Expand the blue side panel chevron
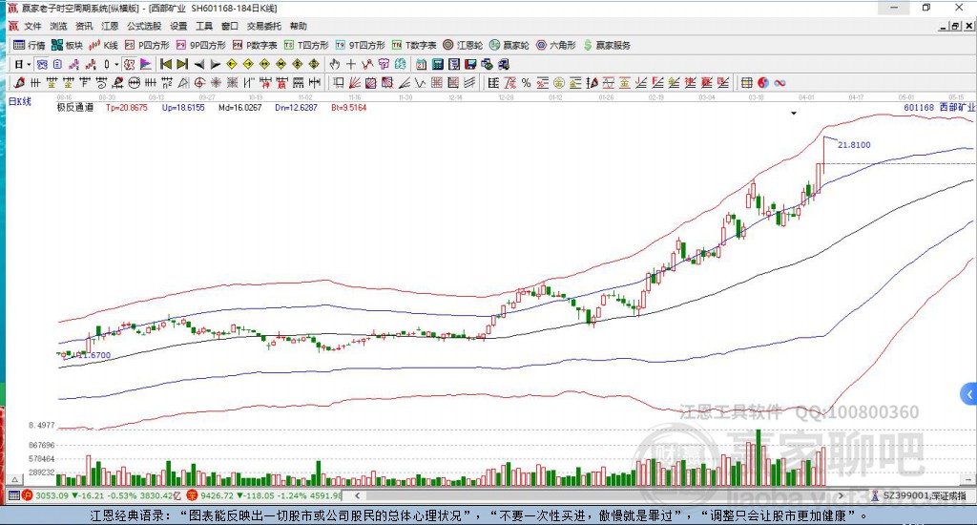 [x=969, y=394]
